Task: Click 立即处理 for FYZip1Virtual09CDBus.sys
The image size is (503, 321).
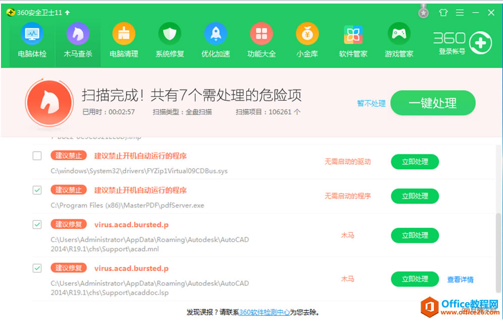Action: 415,162
